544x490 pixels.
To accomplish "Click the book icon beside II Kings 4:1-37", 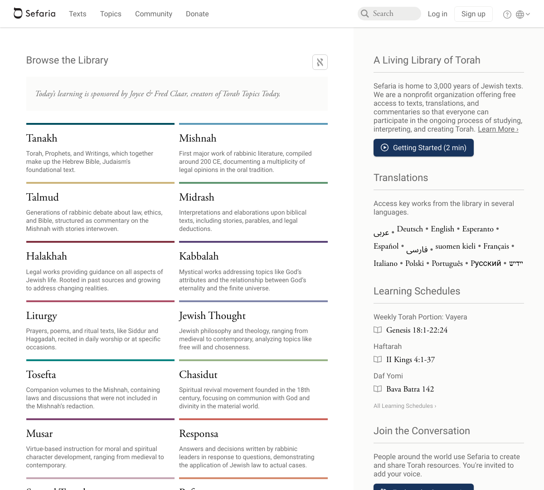I will click(x=378, y=359).
